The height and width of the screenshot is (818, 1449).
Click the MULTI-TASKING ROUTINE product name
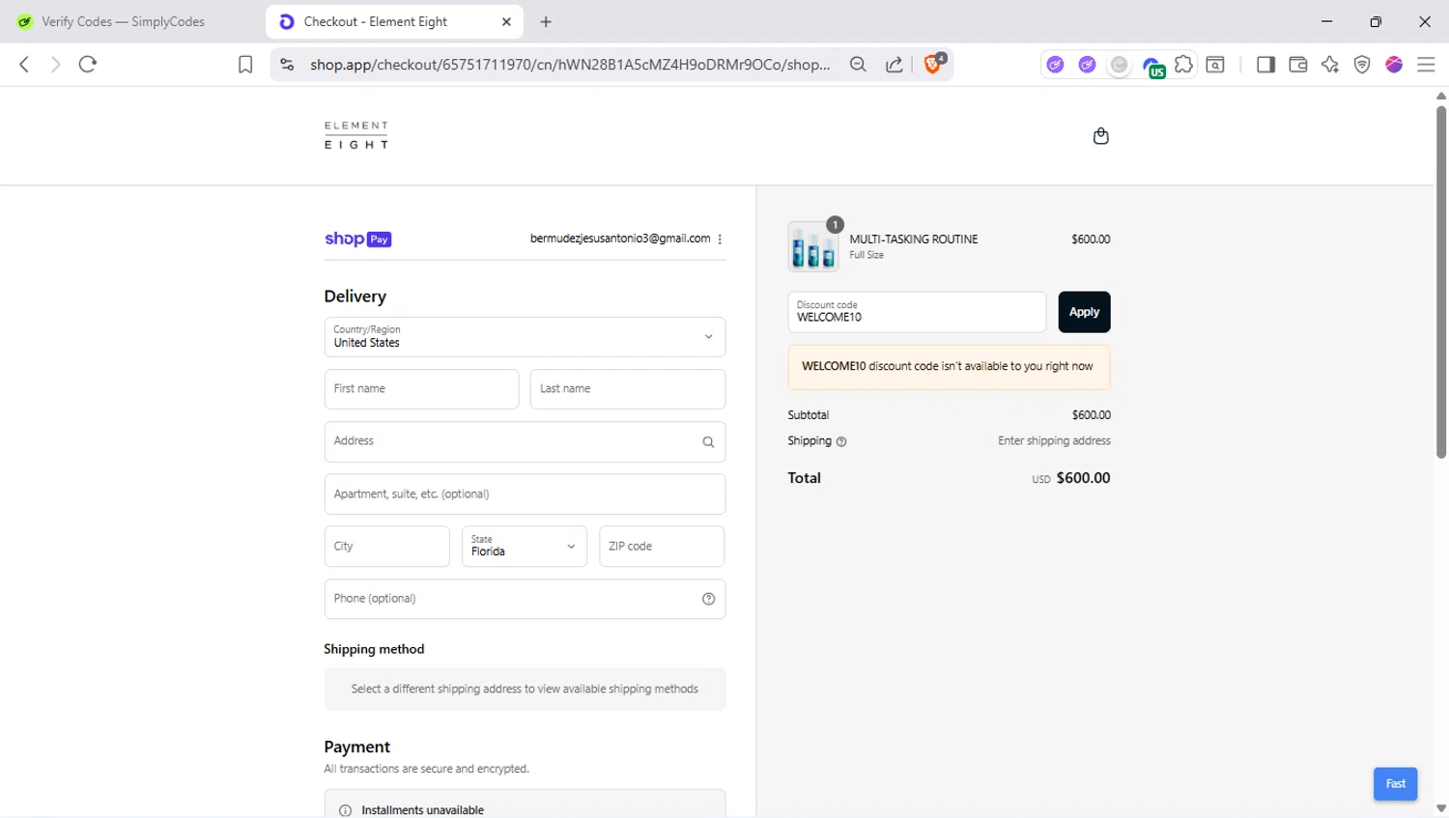[914, 240]
